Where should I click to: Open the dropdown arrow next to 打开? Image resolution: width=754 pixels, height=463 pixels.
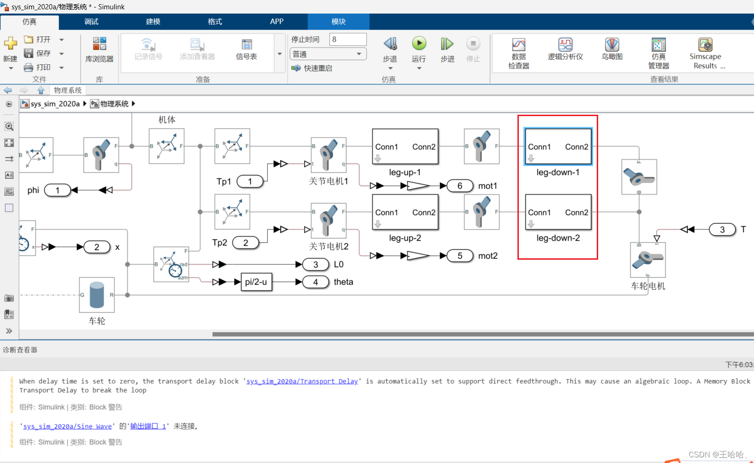62,40
